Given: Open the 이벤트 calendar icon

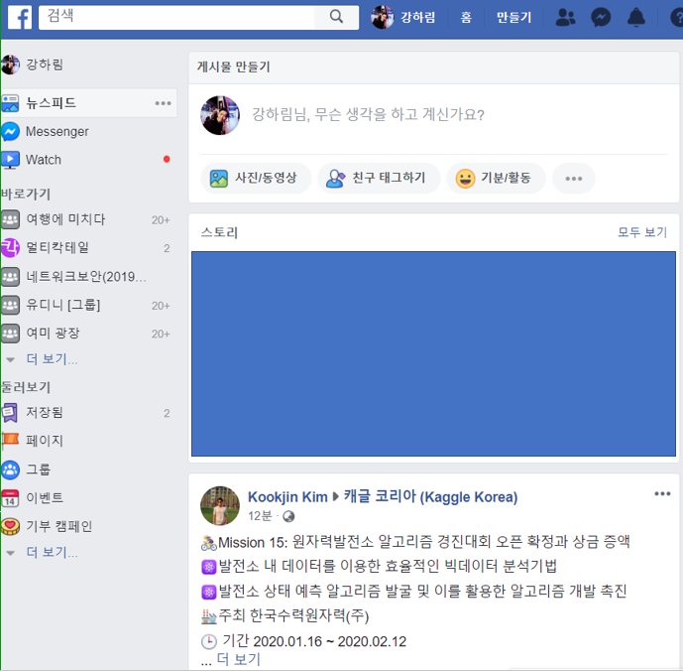Looking at the screenshot, I should (10, 498).
